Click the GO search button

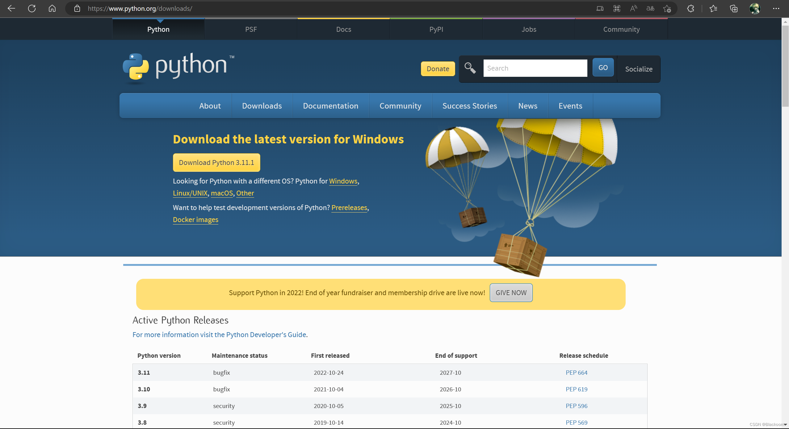coord(603,68)
